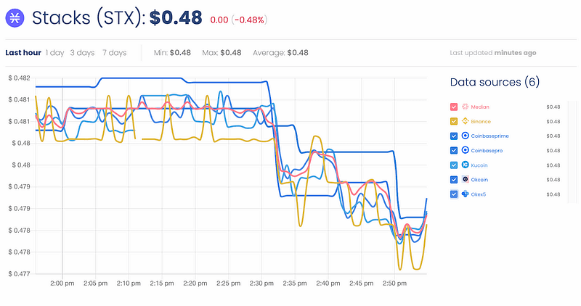Switch to the 1 day time range

(x=54, y=53)
